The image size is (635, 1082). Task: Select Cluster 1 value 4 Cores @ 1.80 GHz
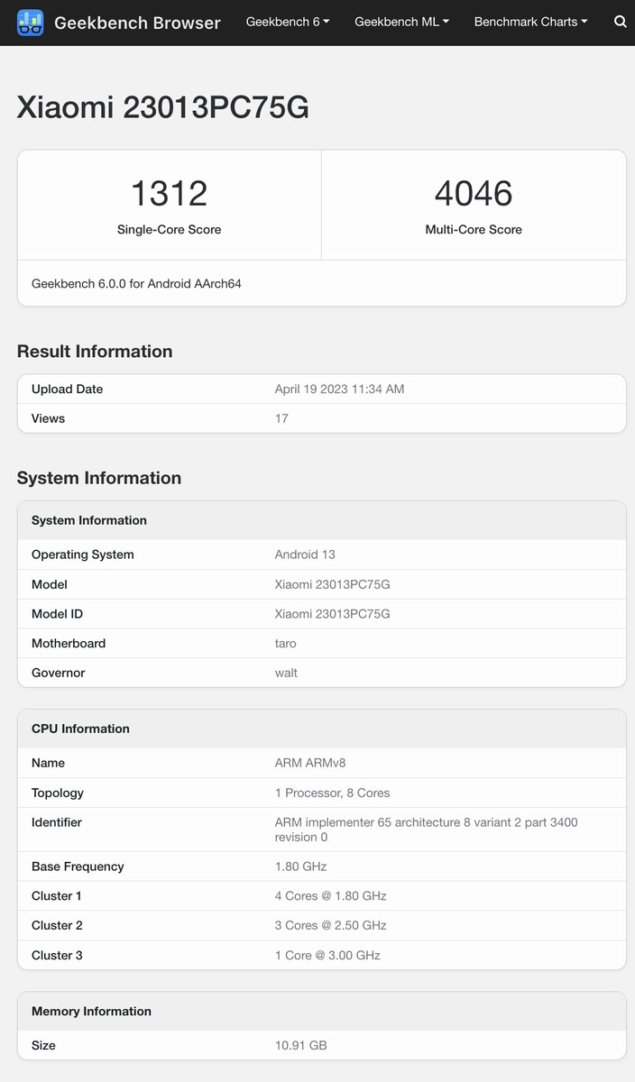click(x=331, y=896)
